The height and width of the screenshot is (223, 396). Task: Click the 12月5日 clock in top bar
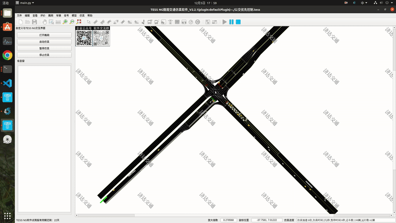205,3
